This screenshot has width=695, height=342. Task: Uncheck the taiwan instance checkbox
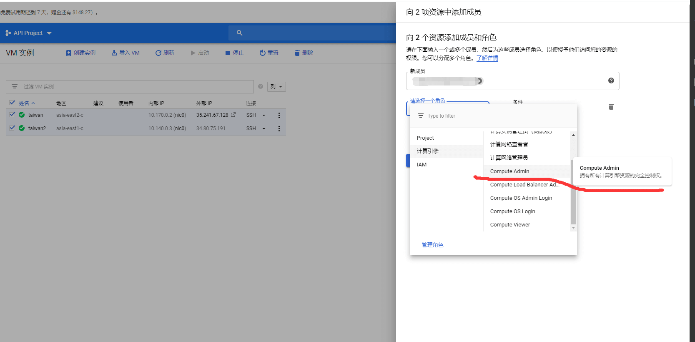click(12, 115)
